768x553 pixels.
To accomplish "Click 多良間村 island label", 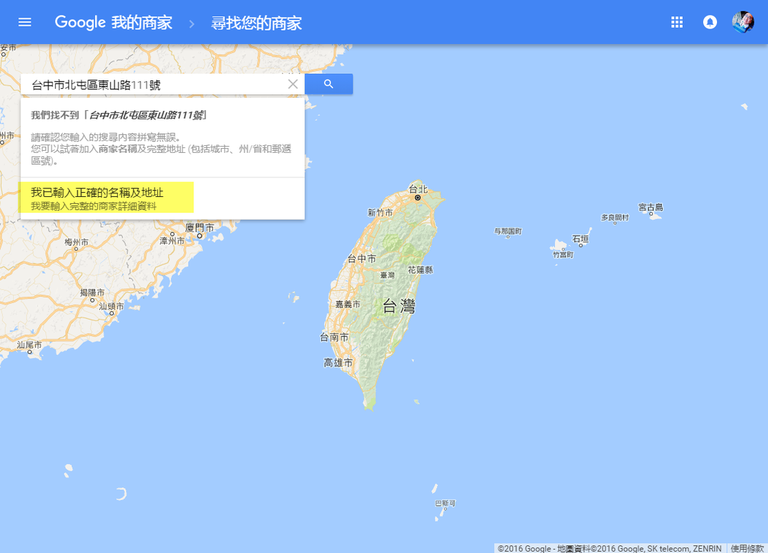I will pyautogui.click(x=614, y=217).
